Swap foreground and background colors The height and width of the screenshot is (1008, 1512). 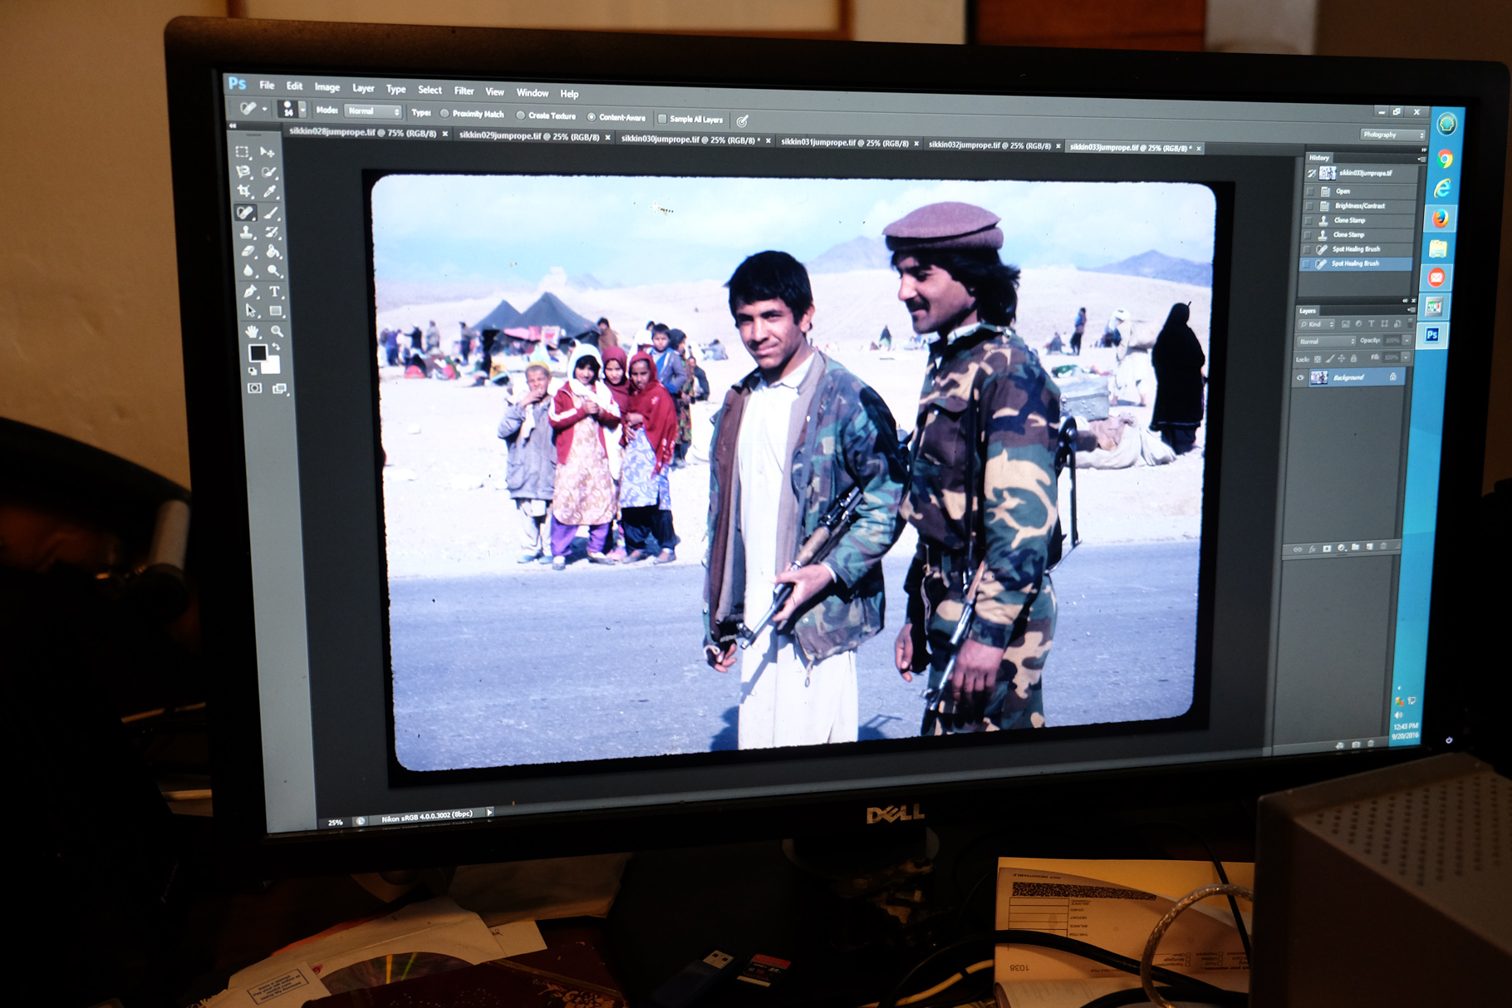tap(276, 346)
